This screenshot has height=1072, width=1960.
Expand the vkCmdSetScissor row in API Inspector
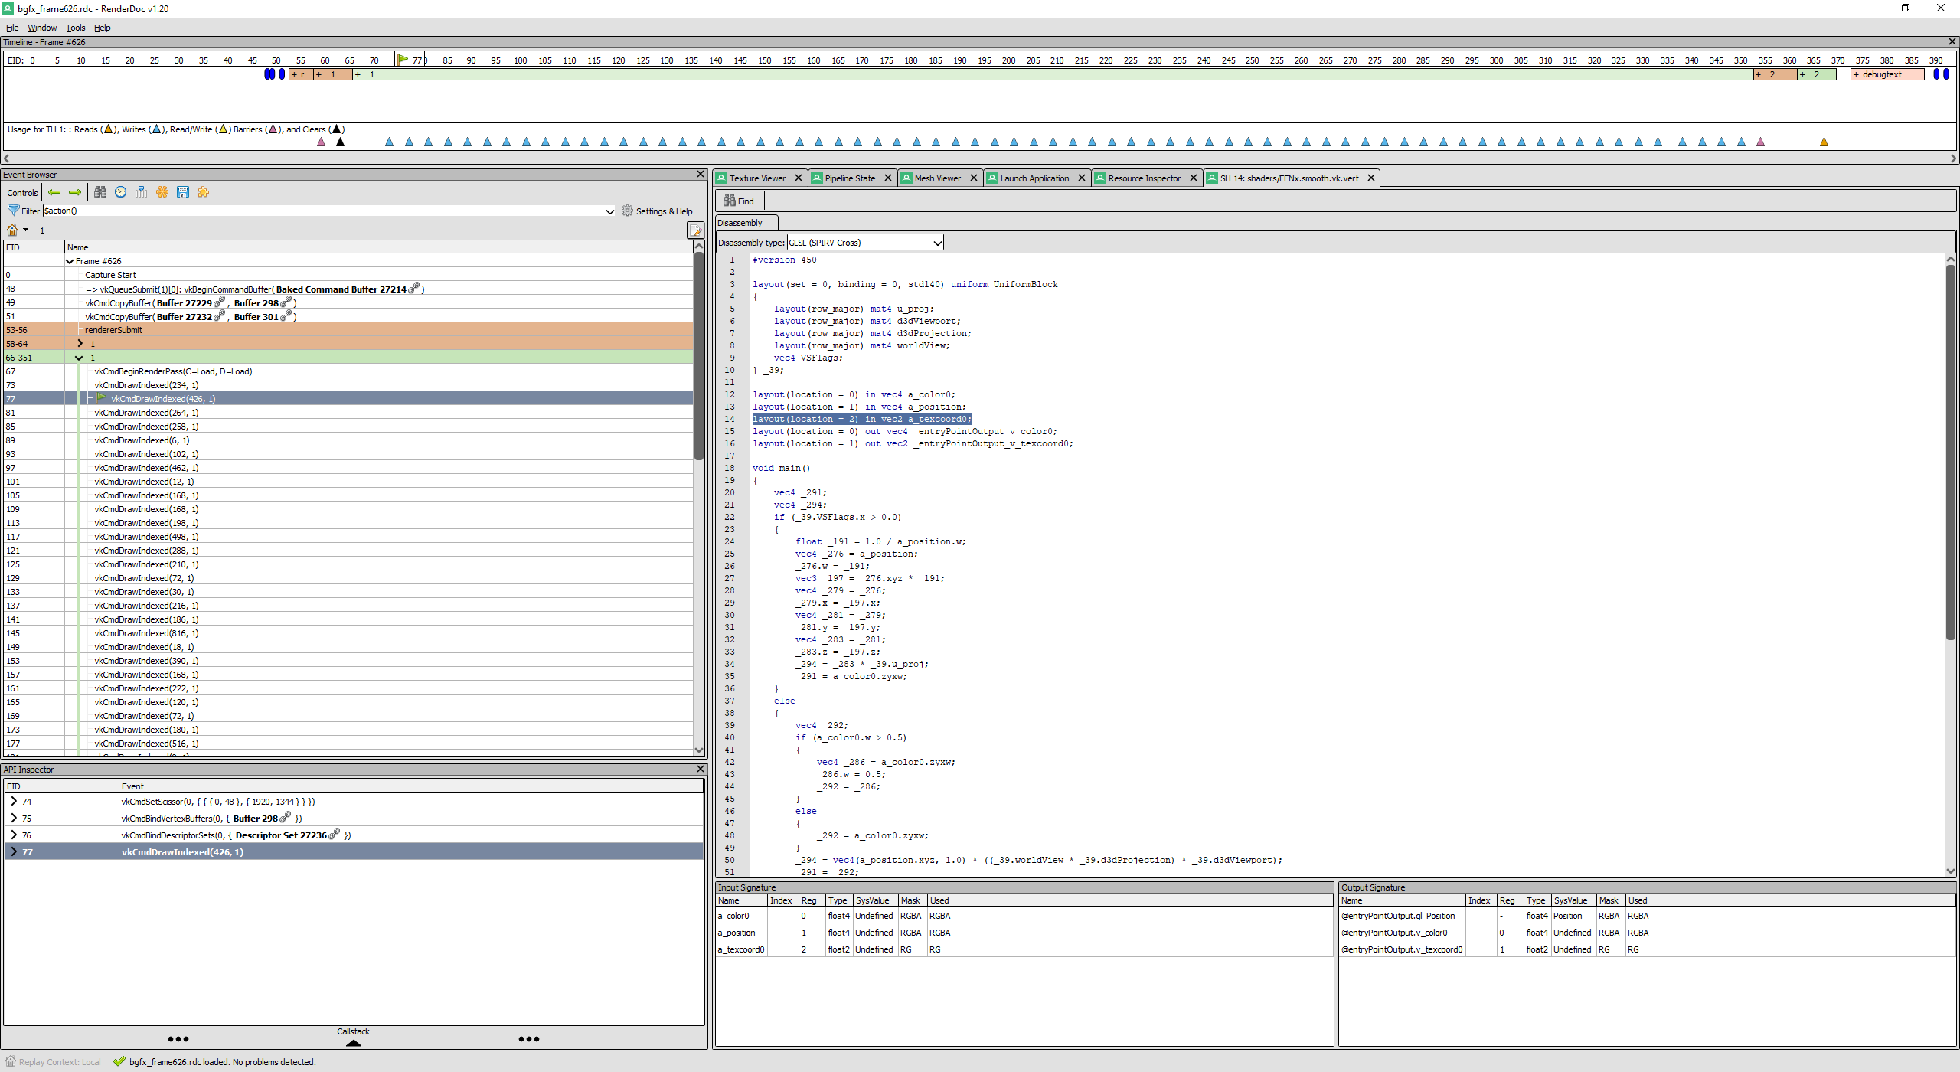(x=14, y=801)
